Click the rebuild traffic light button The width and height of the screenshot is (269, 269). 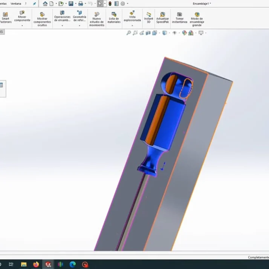[x=110, y=4]
